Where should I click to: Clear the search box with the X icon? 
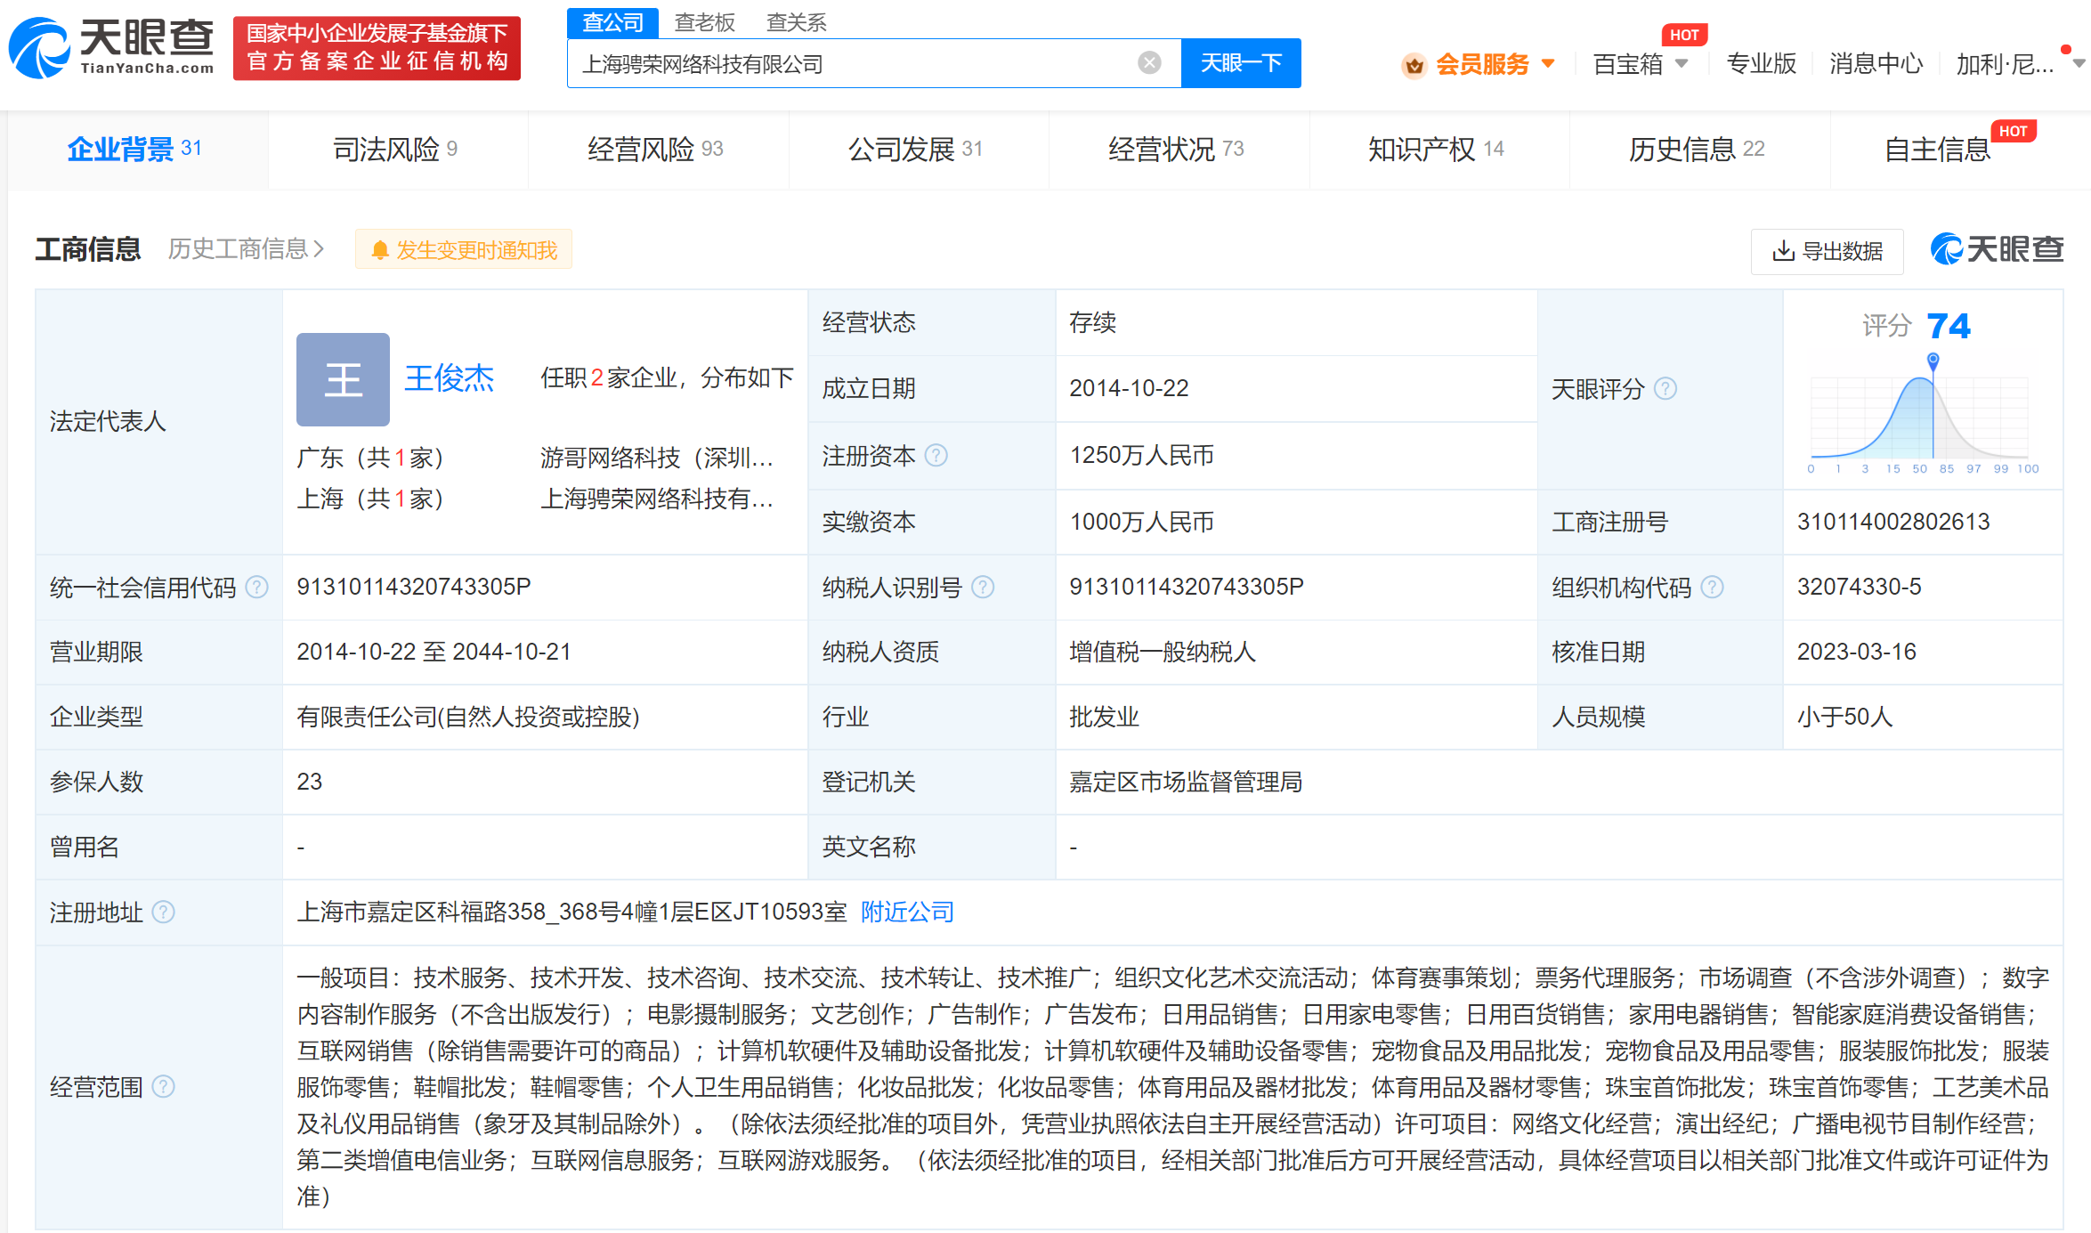pos(1150,62)
